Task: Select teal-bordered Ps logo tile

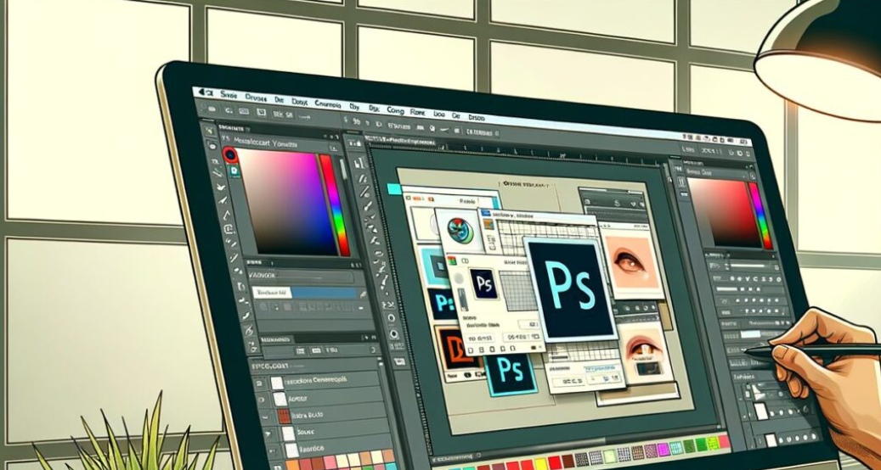Action: (511, 373)
